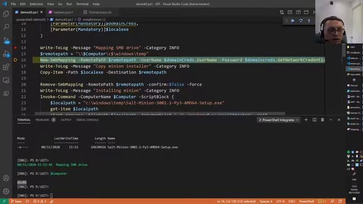The height and width of the screenshot is (204, 363).
Task: Open the Remote Explorer view
Action: point(6,80)
